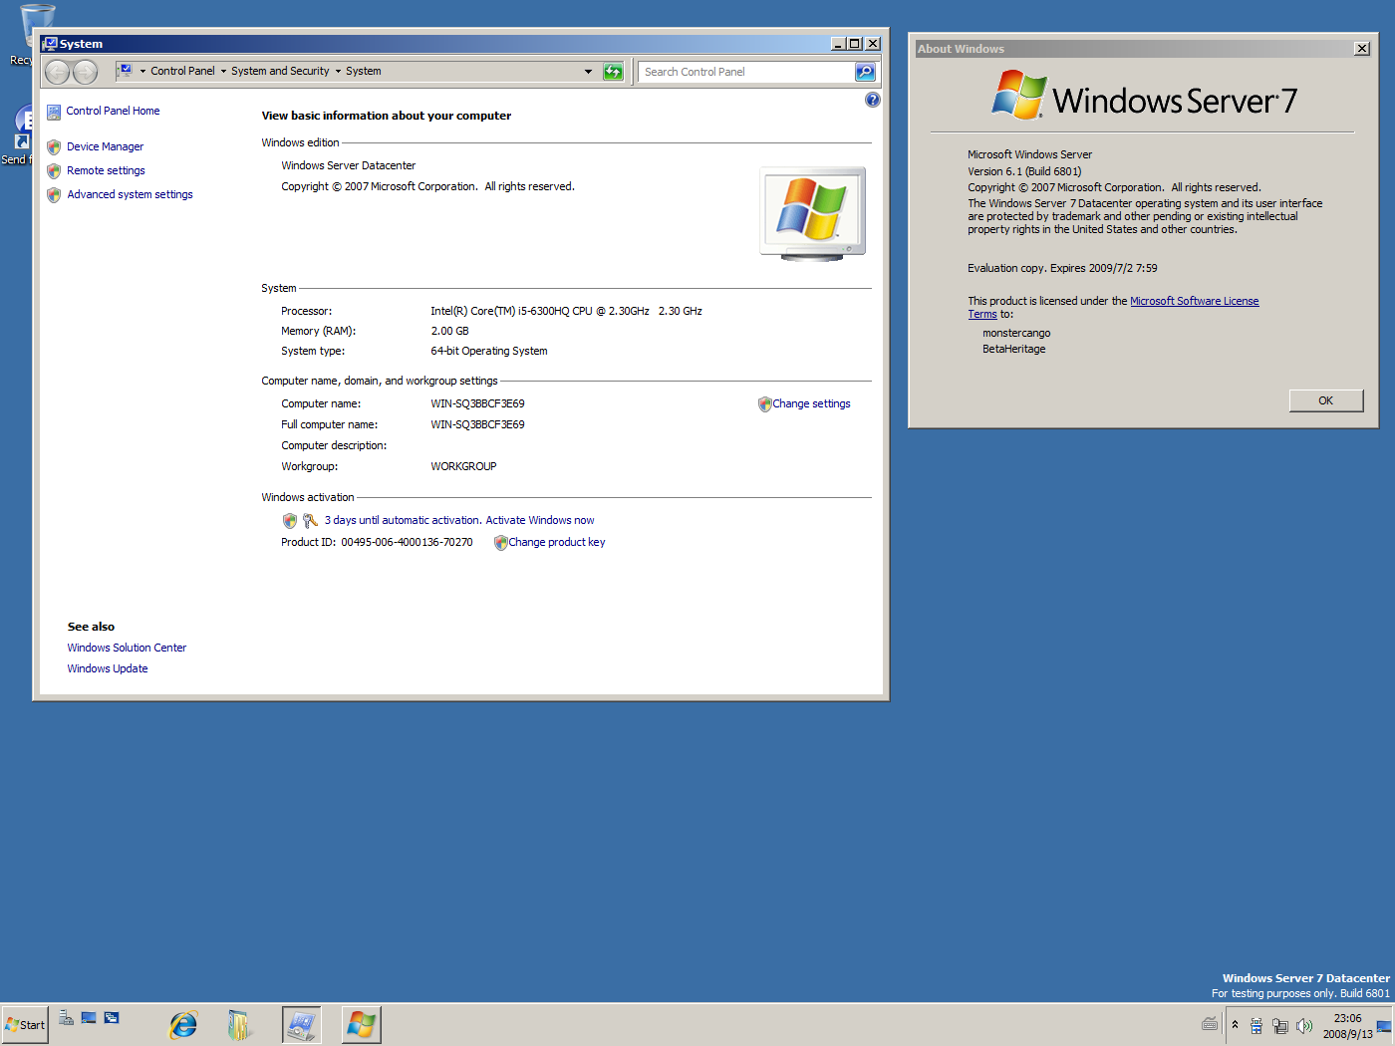Click the Back arrow in System window
1395x1046 pixels.
pos(58,72)
